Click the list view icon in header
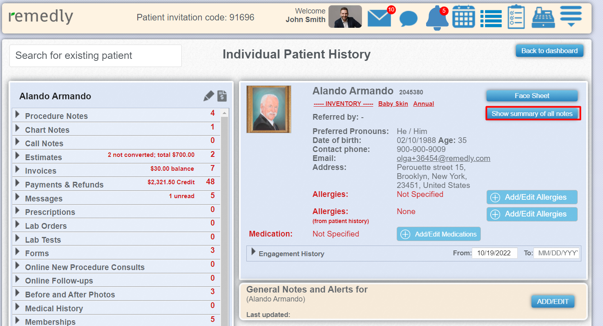Image resolution: width=603 pixels, height=326 pixels. (491, 18)
